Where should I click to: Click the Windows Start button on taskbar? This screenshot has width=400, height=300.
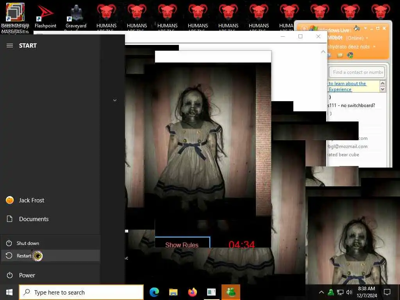(9, 292)
